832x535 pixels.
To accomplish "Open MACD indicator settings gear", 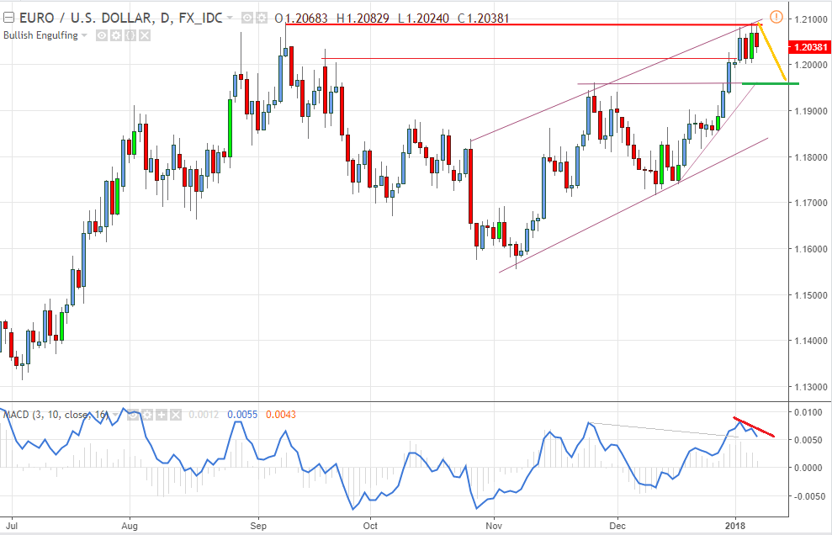I will [147, 415].
